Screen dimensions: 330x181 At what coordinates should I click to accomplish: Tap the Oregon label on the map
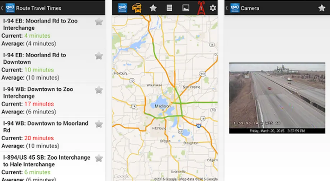pos(165,141)
